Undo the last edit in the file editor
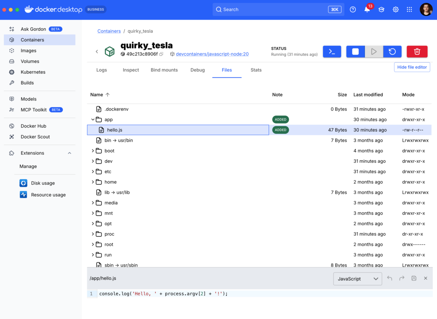 389,278
